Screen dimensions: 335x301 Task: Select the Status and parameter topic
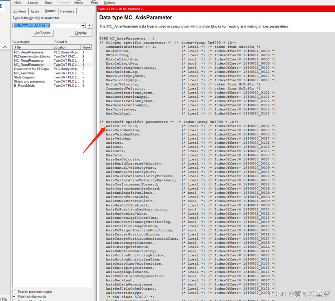pos(52,81)
